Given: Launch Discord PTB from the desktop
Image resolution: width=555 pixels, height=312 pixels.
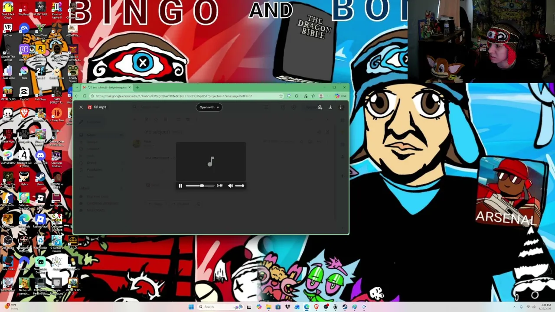Looking at the screenshot, I should [40, 157].
